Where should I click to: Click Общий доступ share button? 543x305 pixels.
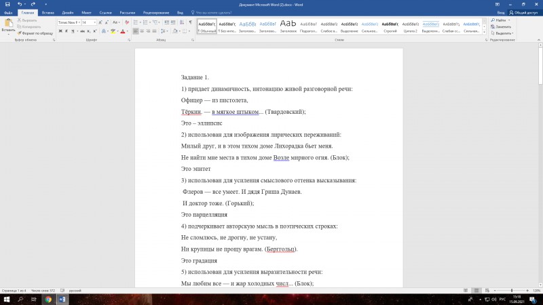pyautogui.click(x=523, y=12)
